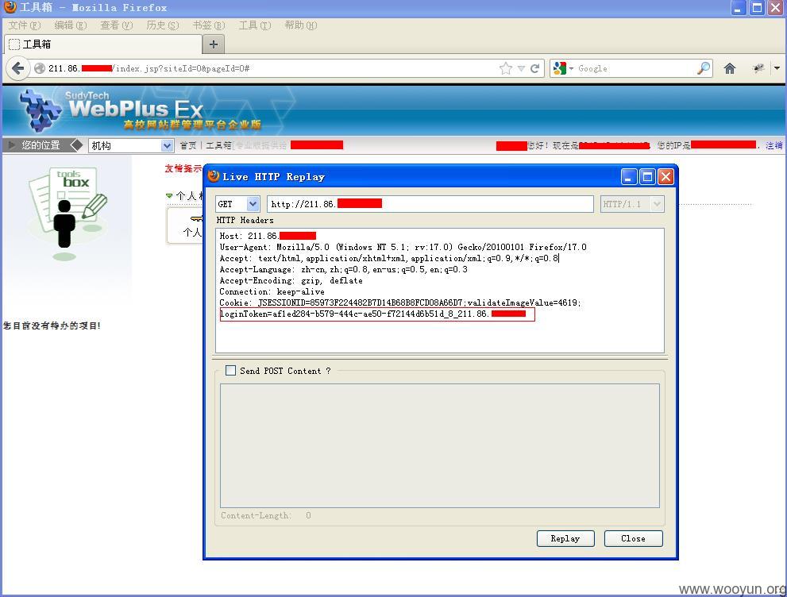Click the tools box illustration
The height and width of the screenshot is (597, 787).
[x=68, y=214]
